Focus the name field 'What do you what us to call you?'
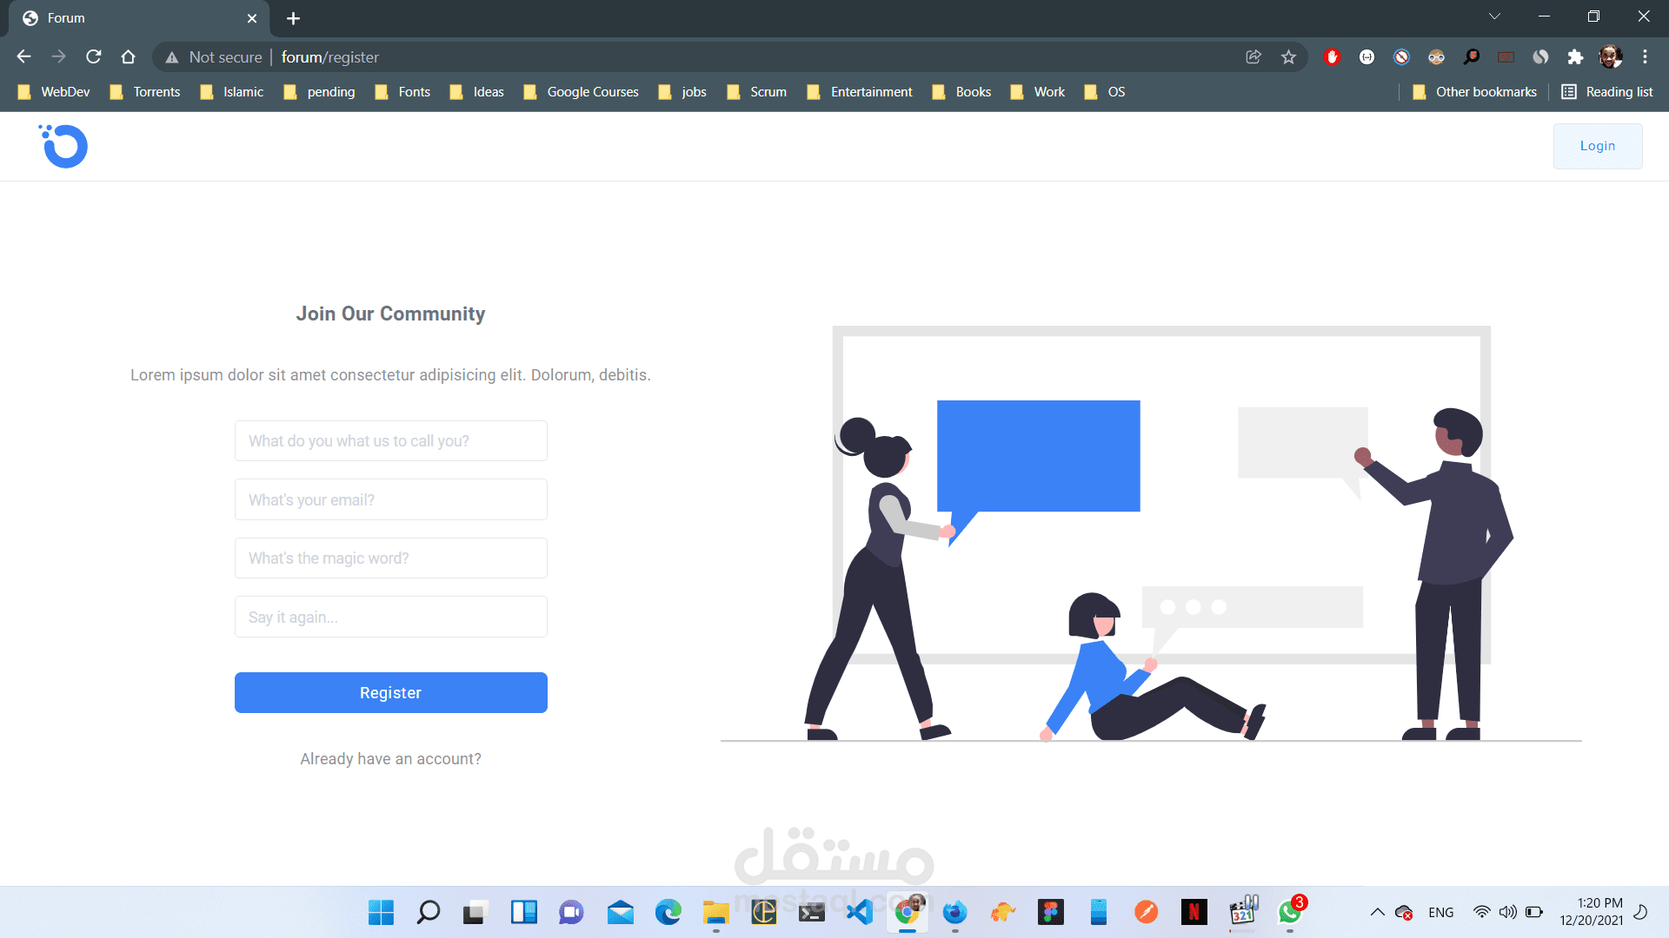 pyautogui.click(x=391, y=441)
